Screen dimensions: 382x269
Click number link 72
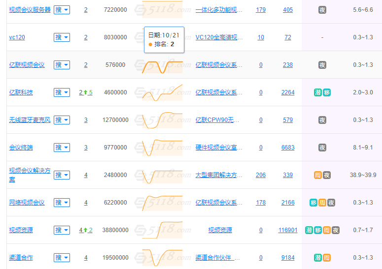288,37
